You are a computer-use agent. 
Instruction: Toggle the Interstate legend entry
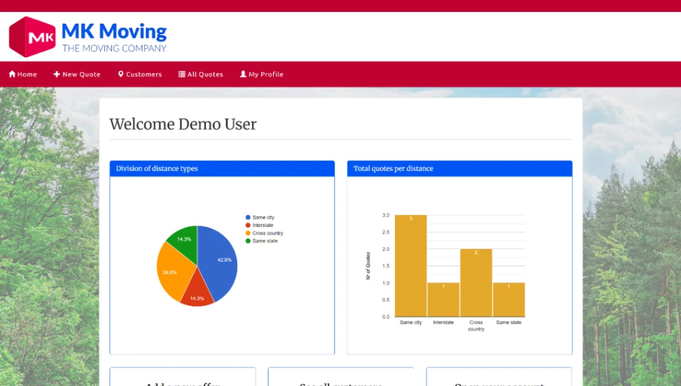(262, 225)
